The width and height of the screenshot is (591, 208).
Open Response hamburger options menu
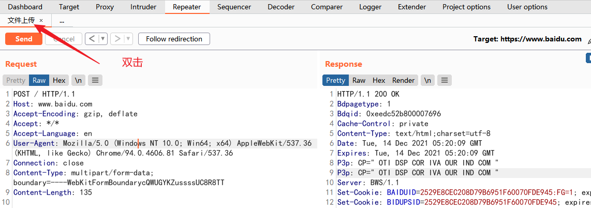[x=445, y=80]
